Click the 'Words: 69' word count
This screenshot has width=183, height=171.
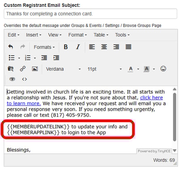[164, 160]
